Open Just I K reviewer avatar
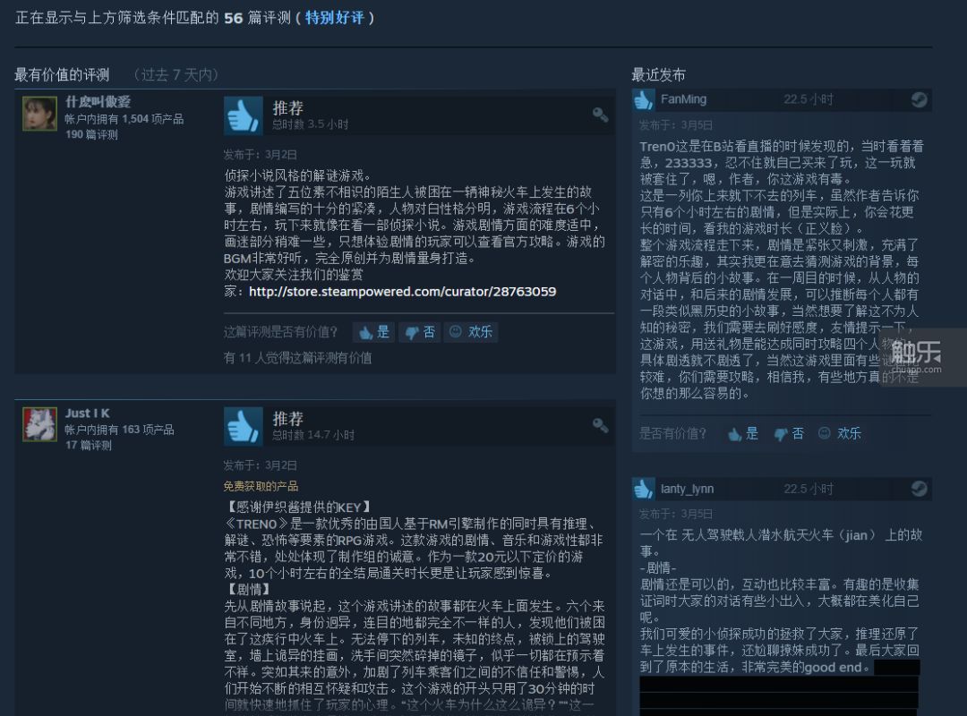This screenshot has width=967, height=716. (39, 424)
